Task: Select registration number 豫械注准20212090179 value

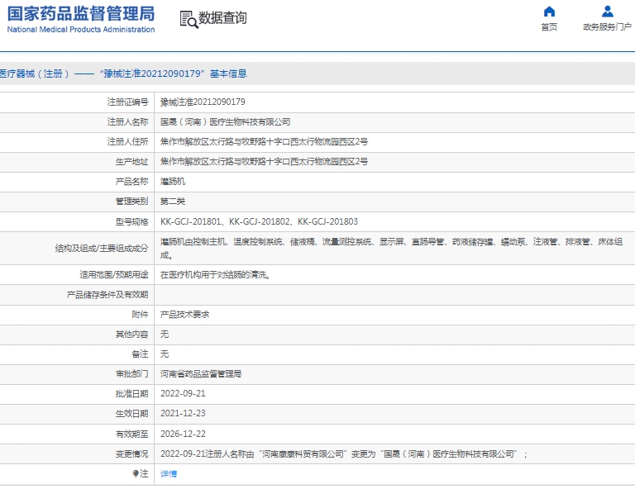Action: [203, 102]
